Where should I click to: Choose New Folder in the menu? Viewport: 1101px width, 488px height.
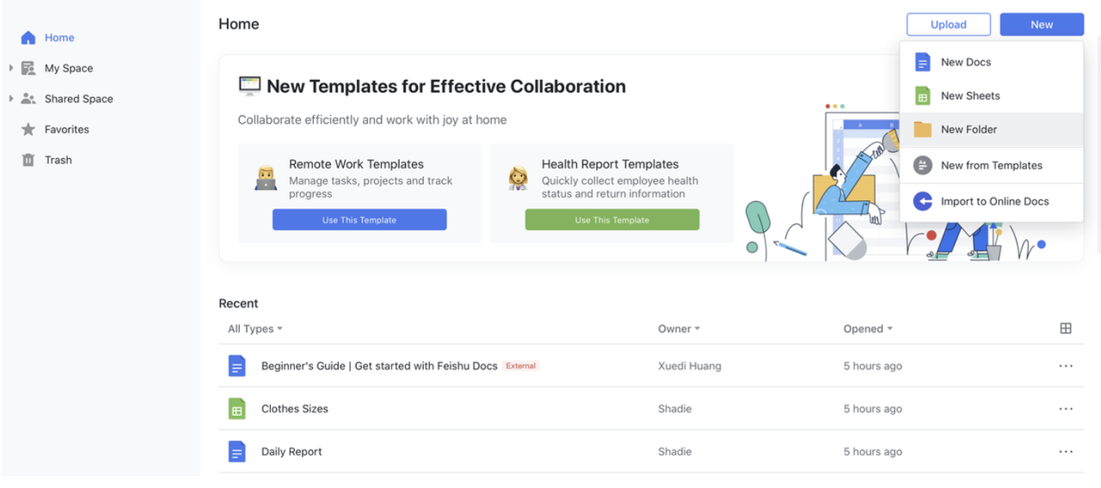[x=969, y=130]
